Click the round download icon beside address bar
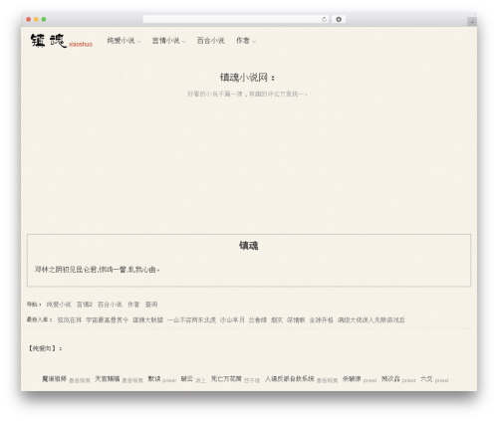 pos(339,20)
